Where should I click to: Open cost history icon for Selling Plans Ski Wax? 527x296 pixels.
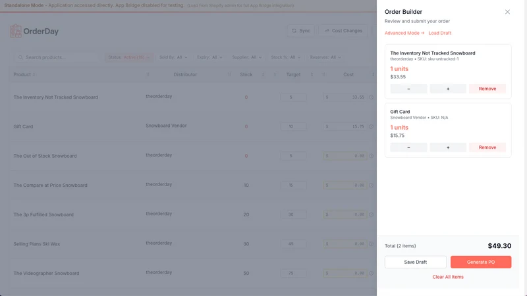tap(371, 244)
